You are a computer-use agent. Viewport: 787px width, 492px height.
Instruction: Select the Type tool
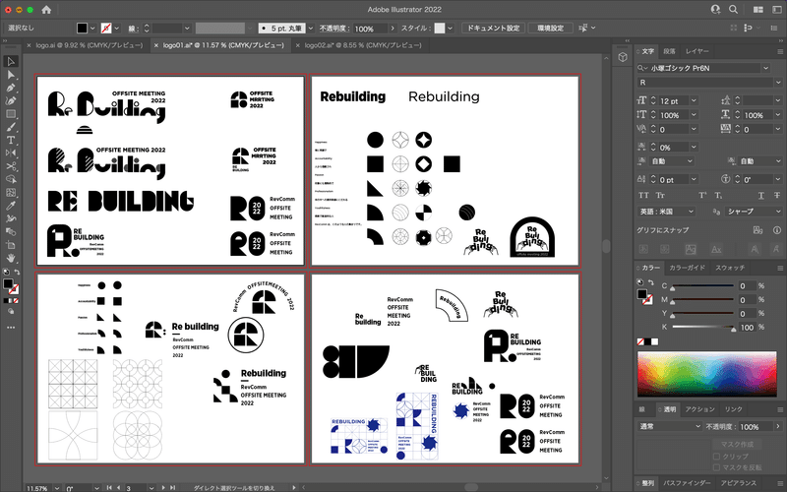(x=11, y=140)
